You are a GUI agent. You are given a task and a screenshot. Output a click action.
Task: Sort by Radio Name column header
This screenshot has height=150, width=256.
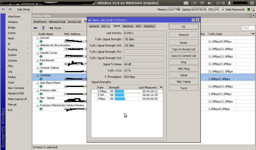click(50, 34)
